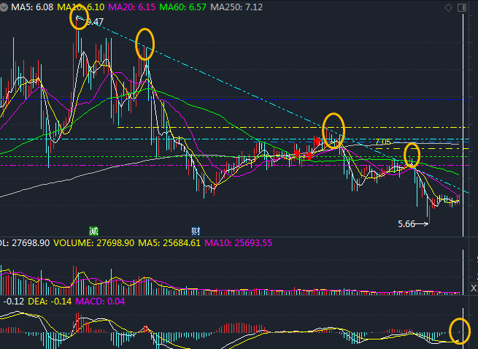Select the MA60: 6.57 indicator label
The width and height of the screenshot is (478, 349).
point(183,7)
